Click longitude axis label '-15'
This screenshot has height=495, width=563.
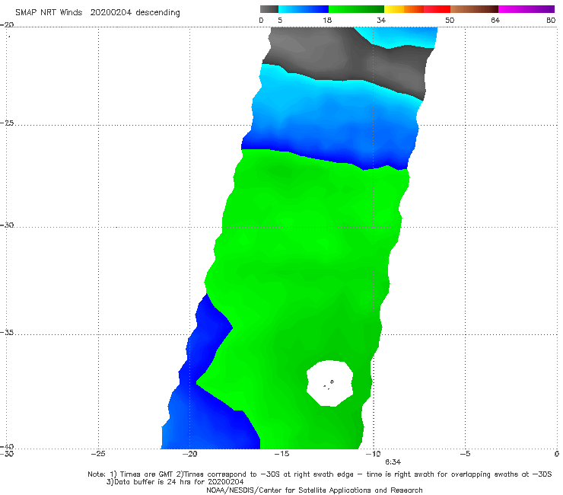point(281,454)
